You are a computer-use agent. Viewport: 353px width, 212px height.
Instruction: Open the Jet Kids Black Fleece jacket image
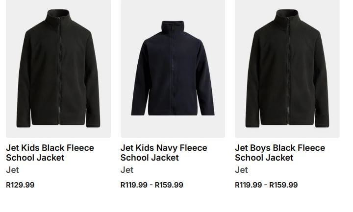58,69
